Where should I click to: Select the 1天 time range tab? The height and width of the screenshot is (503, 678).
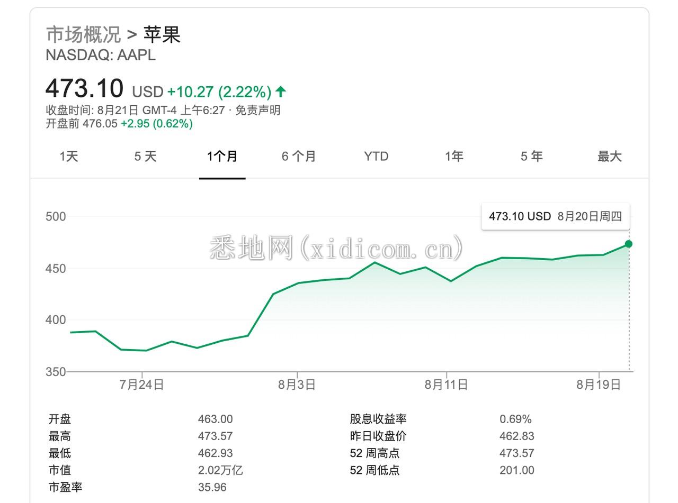69,157
